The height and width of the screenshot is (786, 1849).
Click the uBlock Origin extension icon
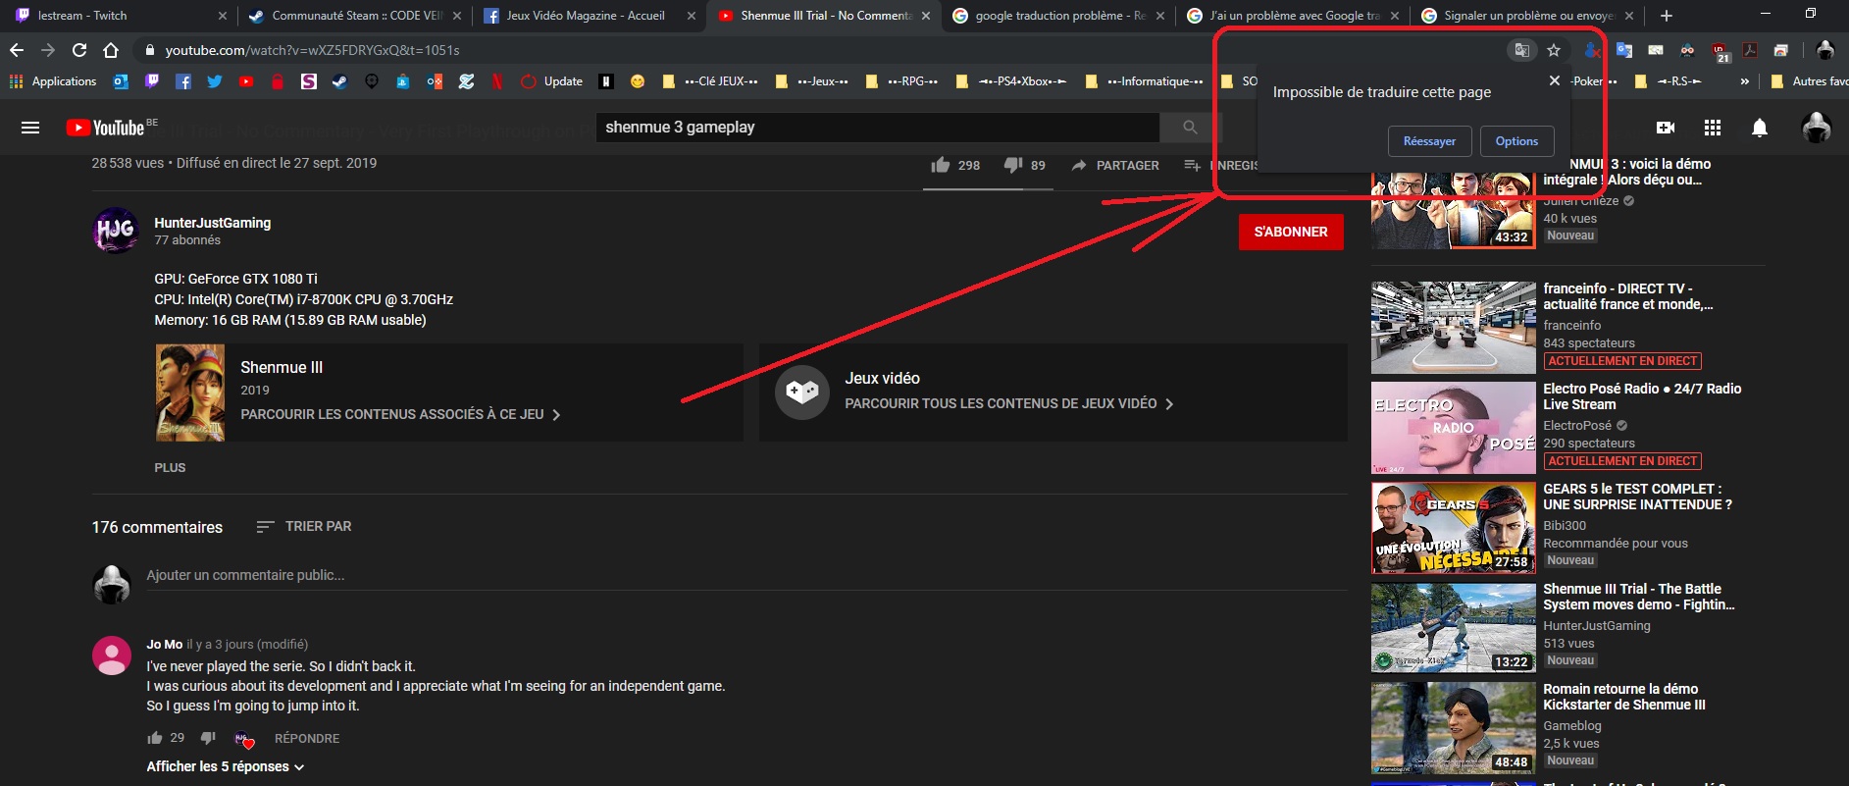pyautogui.click(x=1720, y=51)
